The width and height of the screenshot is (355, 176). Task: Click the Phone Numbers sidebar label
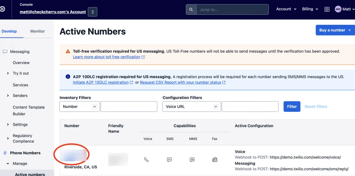click(x=25, y=153)
